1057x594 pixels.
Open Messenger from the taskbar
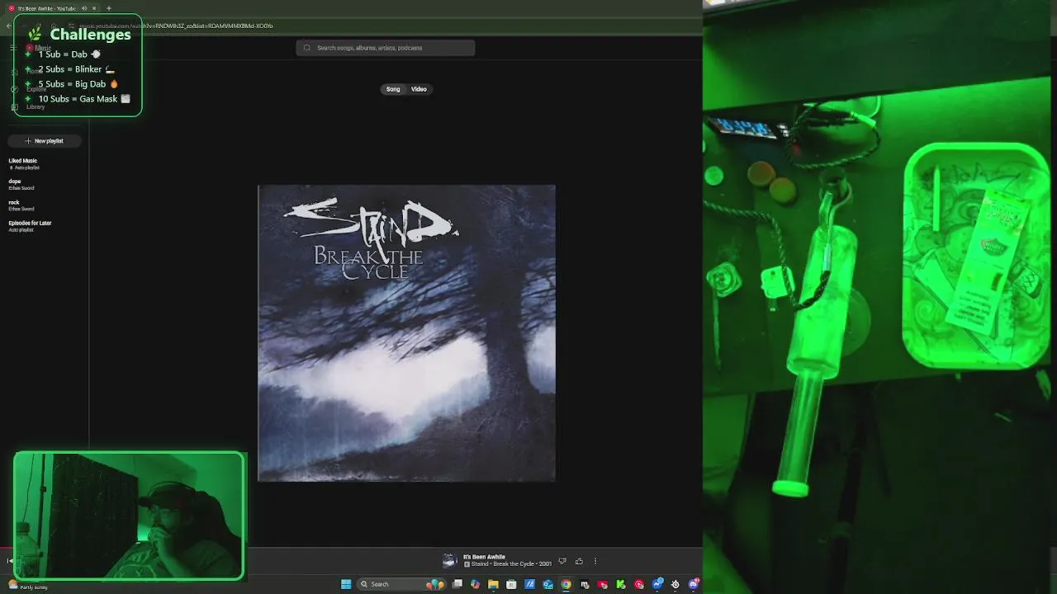click(x=657, y=584)
